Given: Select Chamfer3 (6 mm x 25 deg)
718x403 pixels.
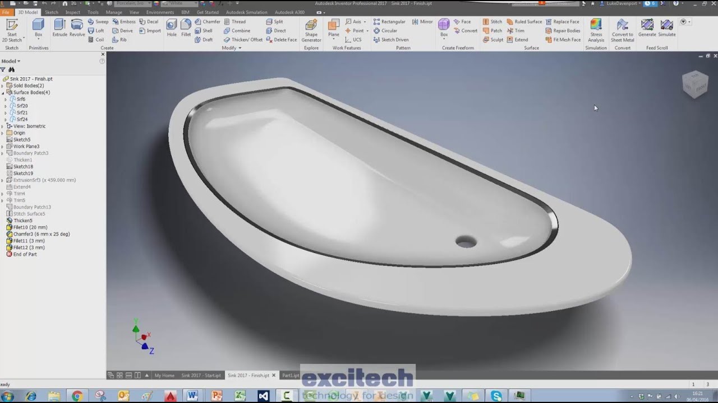Looking at the screenshot, I should click(42, 234).
